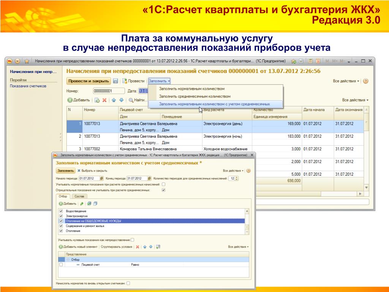Click the detailed view icon after dialog's down arrow
The height and width of the screenshot is (292, 389).
[158, 247]
